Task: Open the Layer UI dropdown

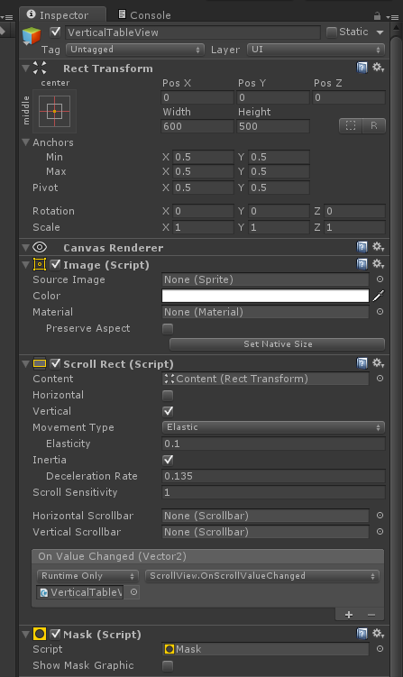Action: coord(316,50)
